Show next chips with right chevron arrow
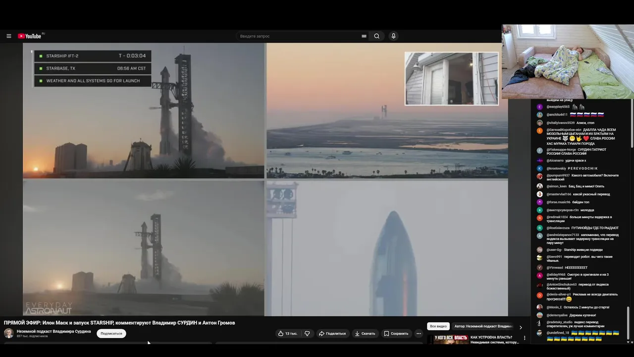Screen dimensions: 634x357 click(x=521, y=327)
